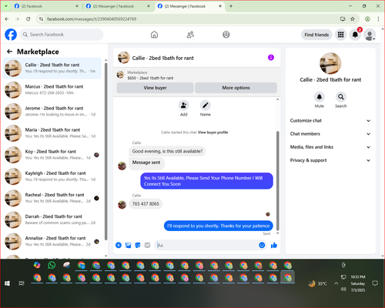The height and width of the screenshot is (308, 385).
Task: Click the Search Facebook field
Action: pos(62,35)
